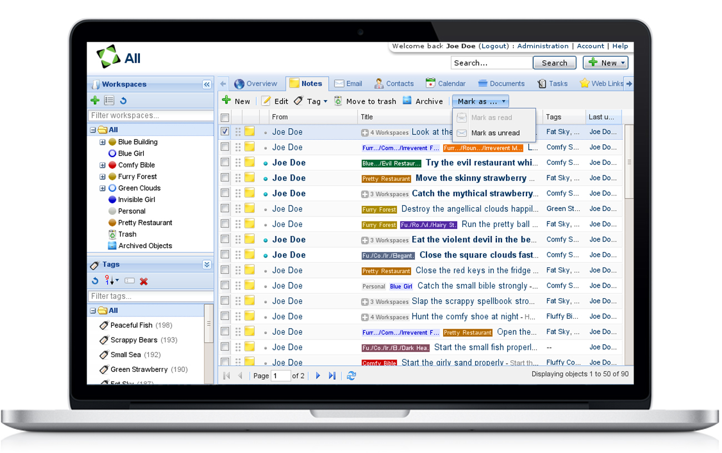Click the tag icon beside Peaceful Fish
This screenshot has width=722, height=453.
point(103,325)
